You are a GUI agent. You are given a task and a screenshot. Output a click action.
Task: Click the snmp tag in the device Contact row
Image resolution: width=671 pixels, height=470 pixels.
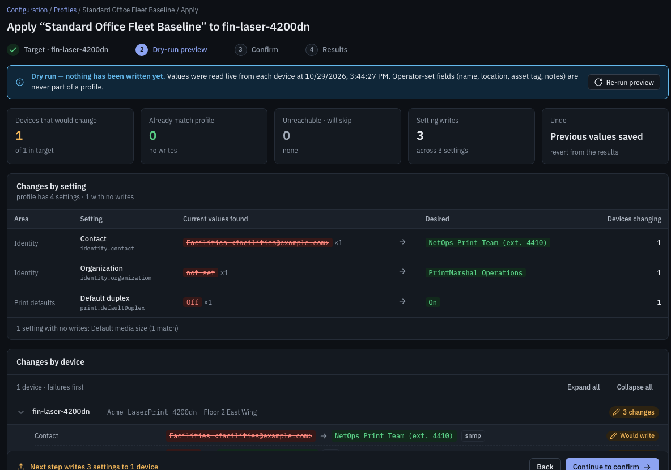coord(473,436)
